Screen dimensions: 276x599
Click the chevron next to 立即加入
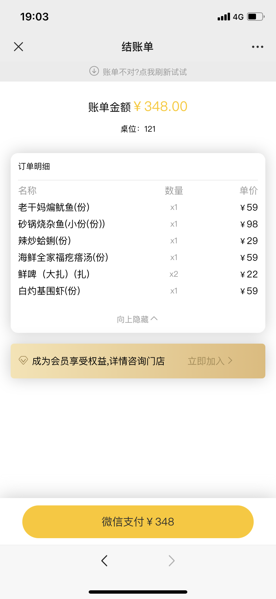pyautogui.click(x=230, y=360)
